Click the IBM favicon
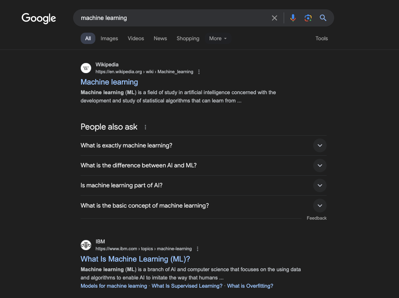 coord(86,245)
